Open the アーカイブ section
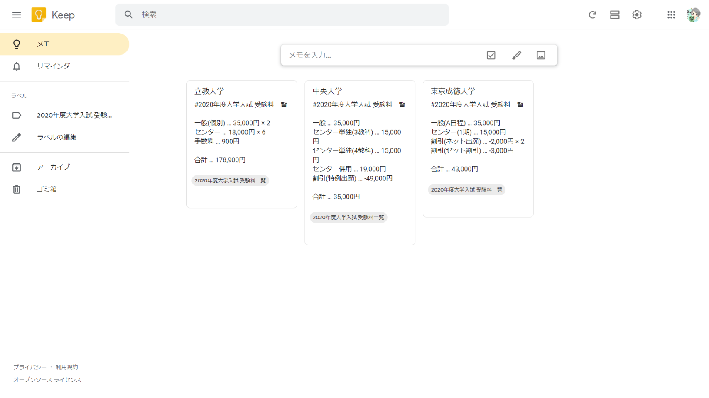This screenshot has height=398, width=709. (x=53, y=167)
